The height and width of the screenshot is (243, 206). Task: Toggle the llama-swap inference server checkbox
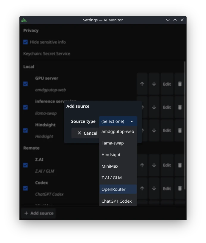[26, 107]
